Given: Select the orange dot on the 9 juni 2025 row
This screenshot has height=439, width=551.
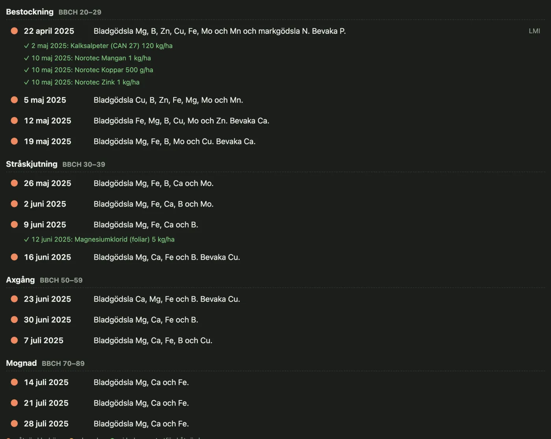Looking at the screenshot, I should pos(14,224).
